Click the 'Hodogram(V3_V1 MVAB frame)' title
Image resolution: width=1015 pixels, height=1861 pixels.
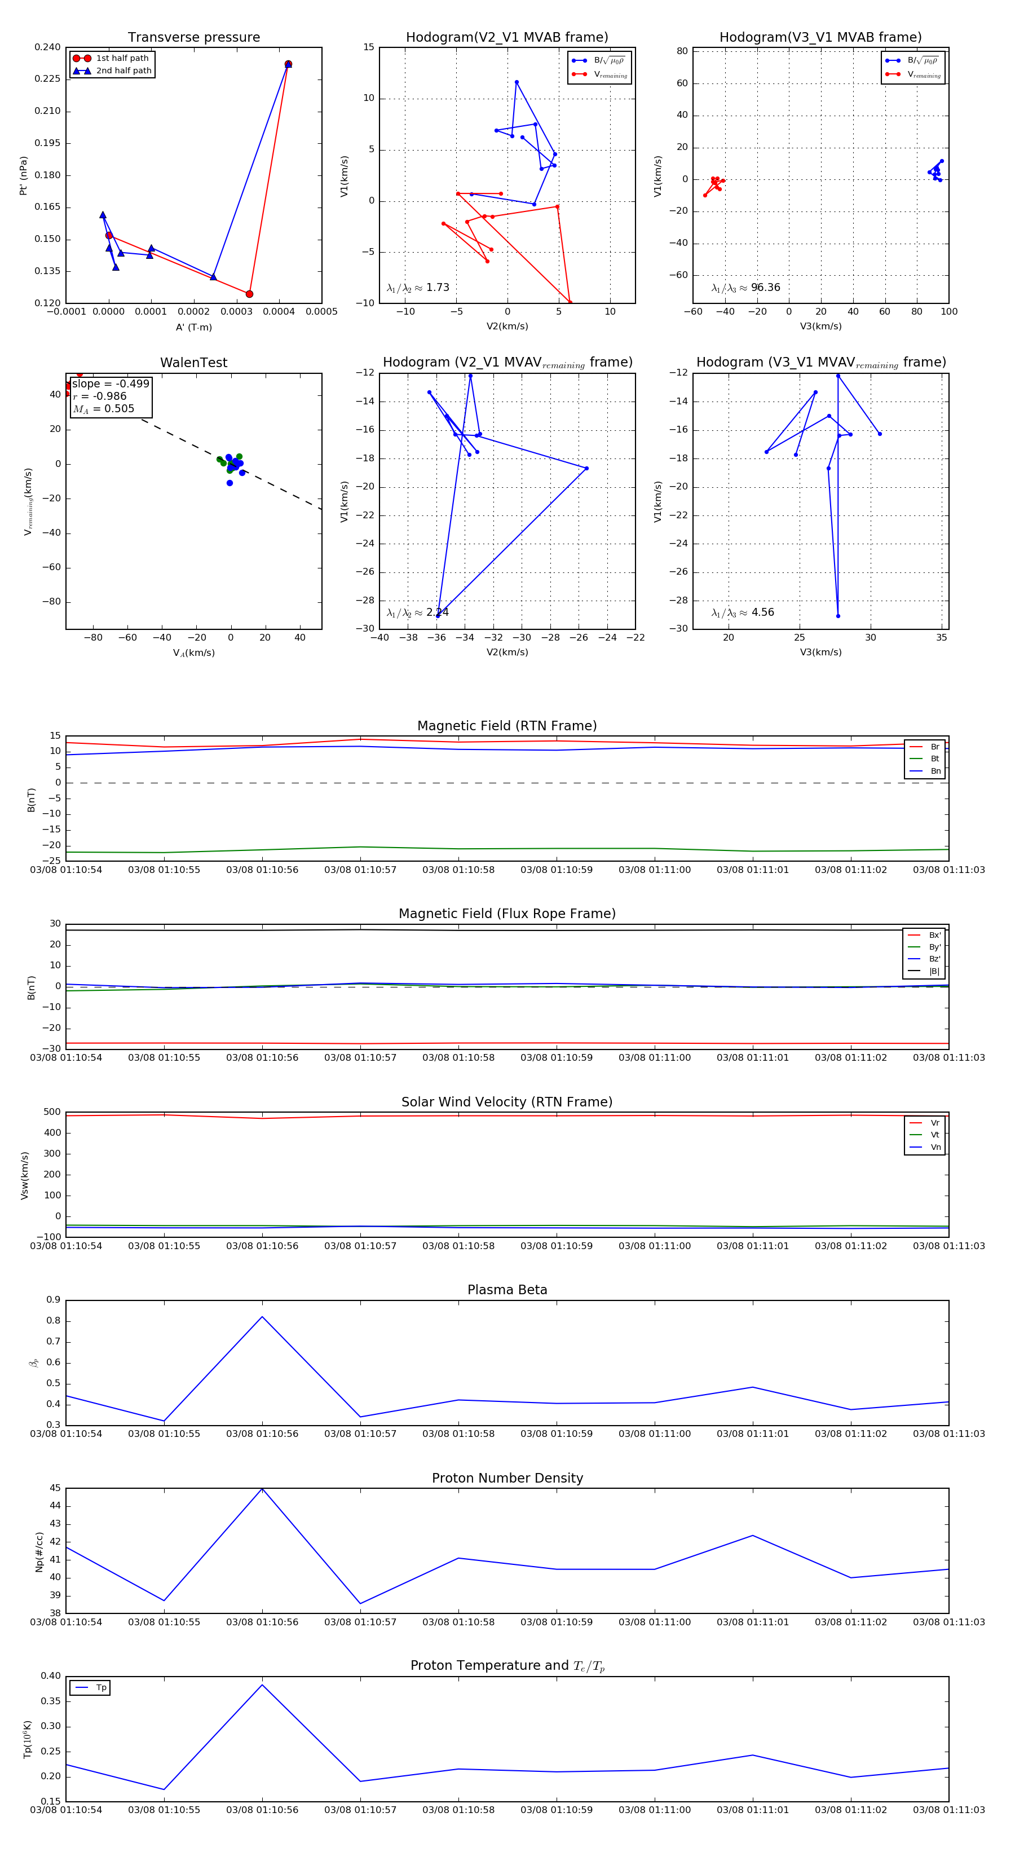820,38
